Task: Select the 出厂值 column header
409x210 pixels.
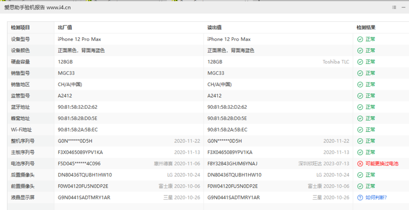Action: pyautogui.click(x=65, y=28)
